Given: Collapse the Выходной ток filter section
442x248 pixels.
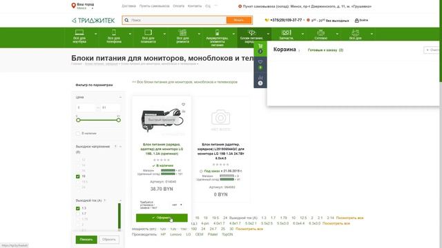Looking at the screenshot, I should click(x=120, y=200).
